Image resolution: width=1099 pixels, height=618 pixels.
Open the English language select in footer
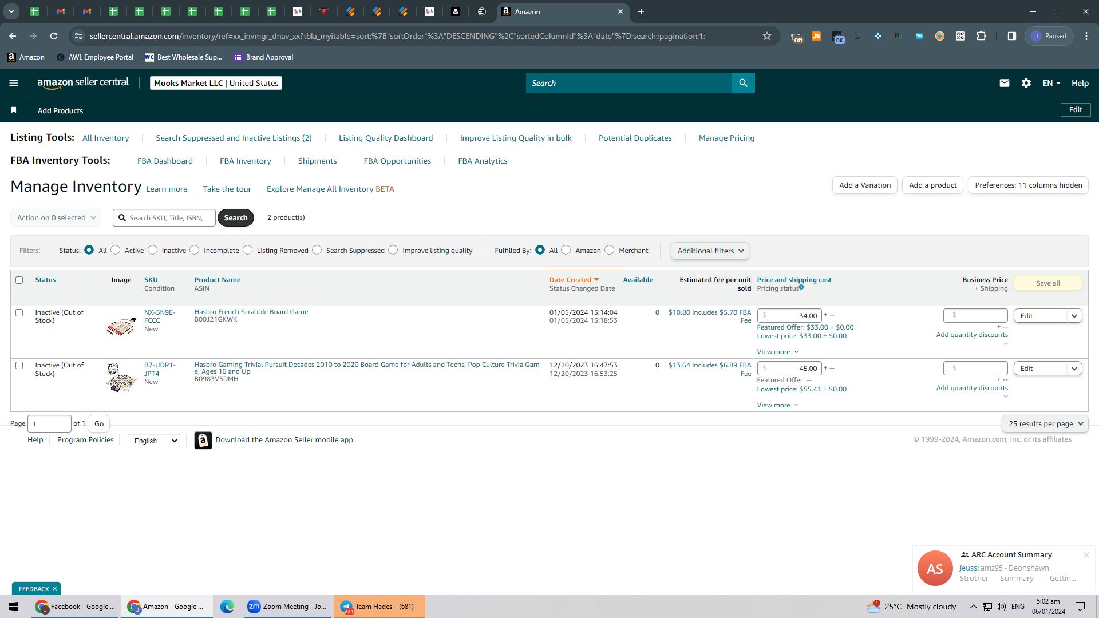pos(154,441)
